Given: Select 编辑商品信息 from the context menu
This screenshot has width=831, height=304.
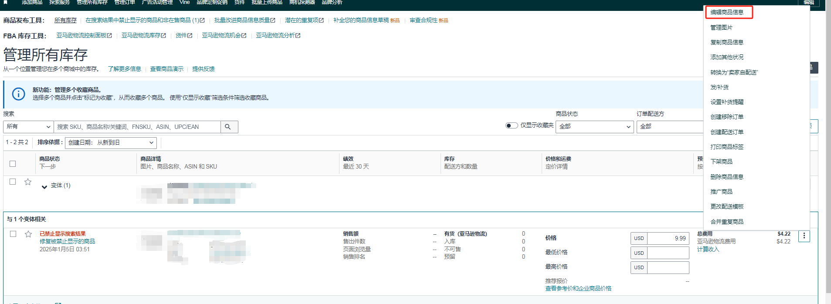Looking at the screenshot, I should 727,12.
